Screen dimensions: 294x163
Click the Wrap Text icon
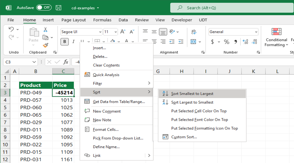click(x=194, y=32)
